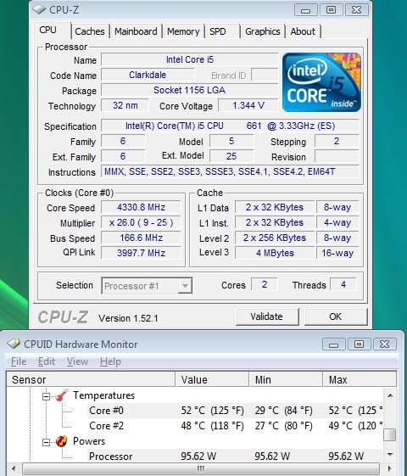This screenshot has width=407, height=476.
Task: Open Edit menu in Hardware Monitor
Action: (47, 361)
